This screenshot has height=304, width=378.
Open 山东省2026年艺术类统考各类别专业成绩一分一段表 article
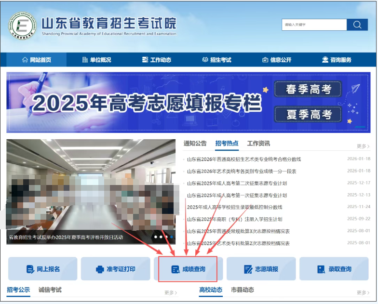pyautogui.click(x=242, y=172)
